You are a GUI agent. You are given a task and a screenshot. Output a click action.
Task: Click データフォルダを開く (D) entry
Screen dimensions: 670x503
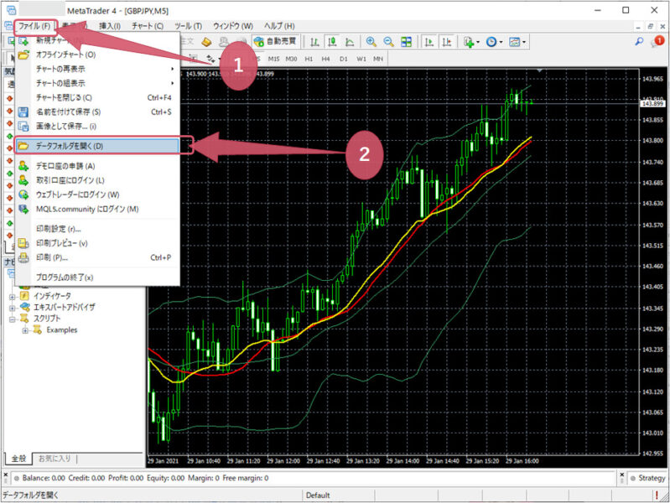[x=97, y=146]
